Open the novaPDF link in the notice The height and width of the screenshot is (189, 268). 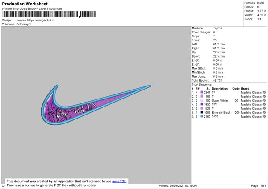[119, 181]
